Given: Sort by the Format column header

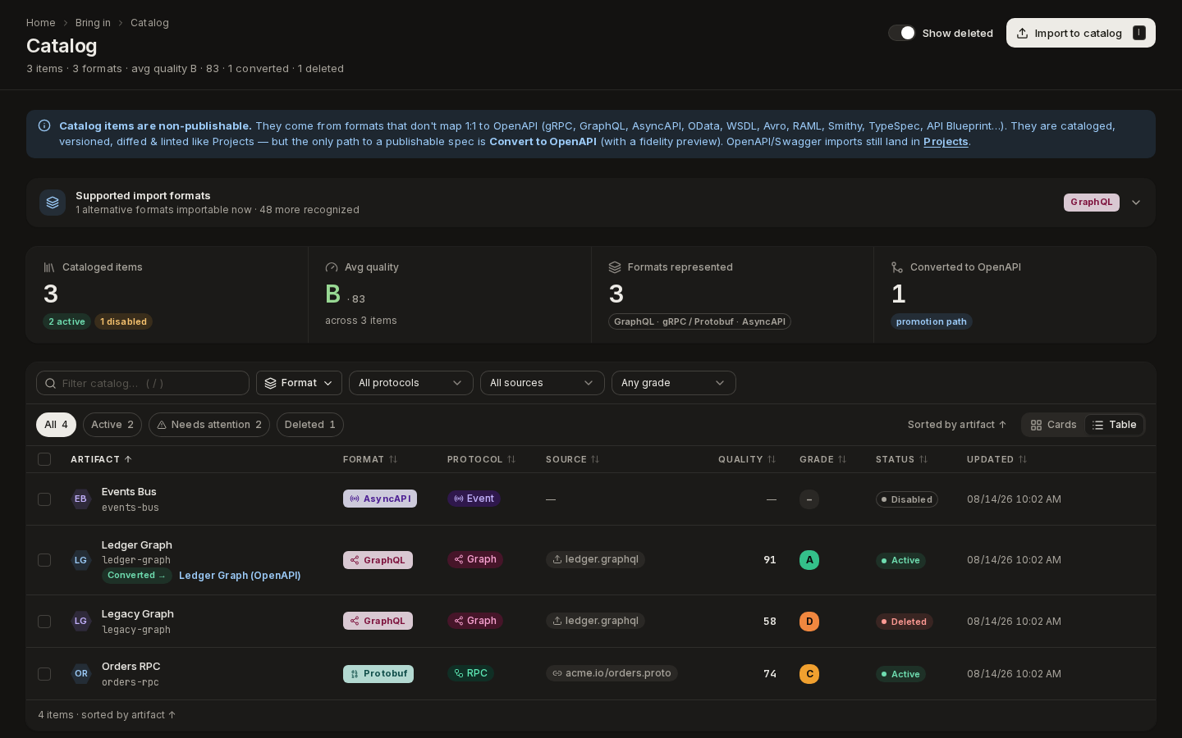Looking at the screenshot, I should pos(370,459).
